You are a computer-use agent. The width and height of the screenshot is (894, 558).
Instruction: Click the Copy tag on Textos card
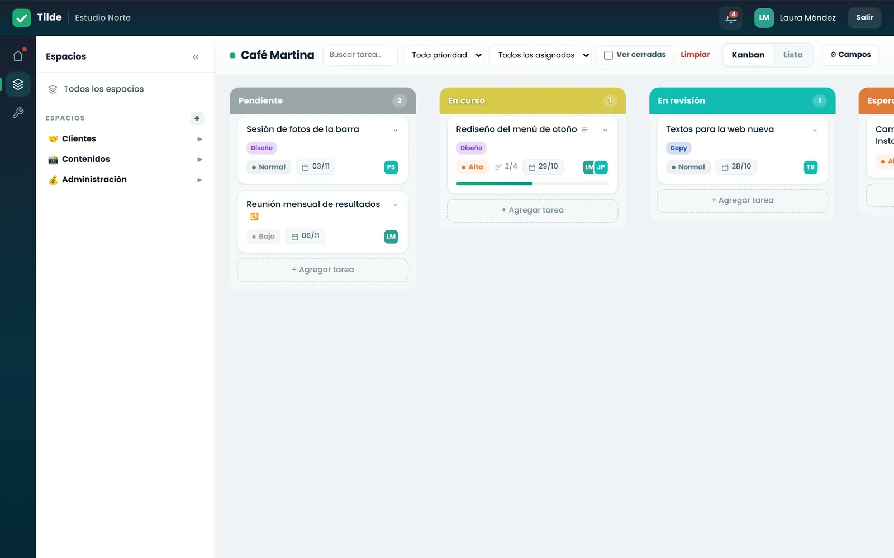678,148
